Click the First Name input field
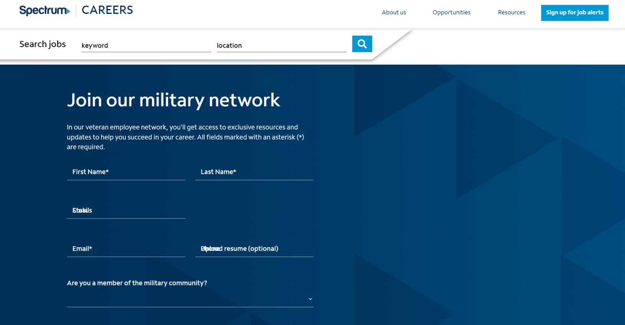The width and height of the screenshot is (625, 325). [126, 172]
